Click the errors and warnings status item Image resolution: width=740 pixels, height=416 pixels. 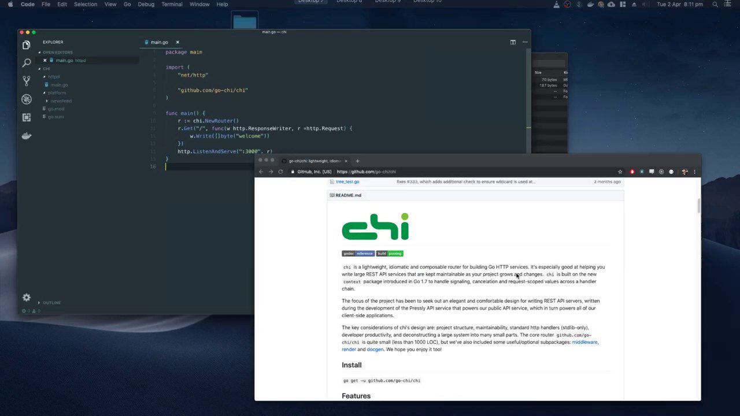(32, 311)
